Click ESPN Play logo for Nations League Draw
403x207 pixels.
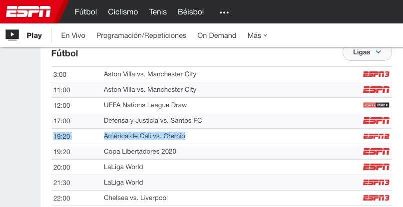(x=376, y=105)
